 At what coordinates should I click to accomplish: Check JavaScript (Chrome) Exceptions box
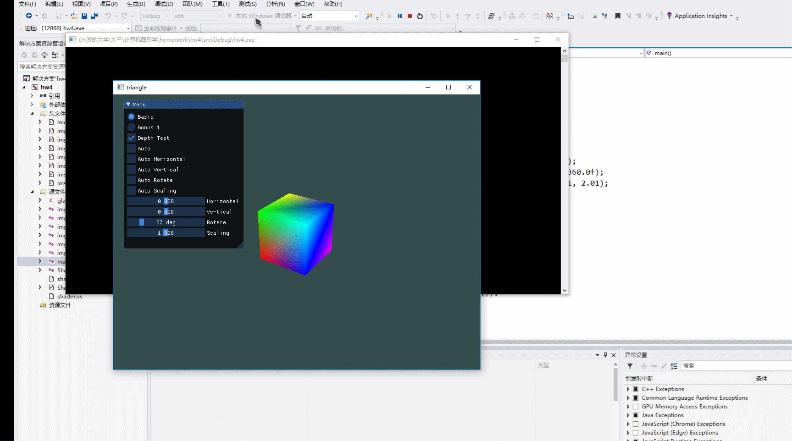click(x=636, y=424)
